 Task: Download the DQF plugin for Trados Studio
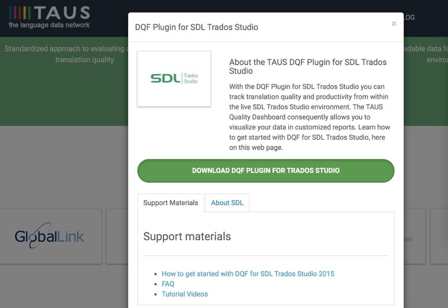pyautogui.click(x=265, y=170)
